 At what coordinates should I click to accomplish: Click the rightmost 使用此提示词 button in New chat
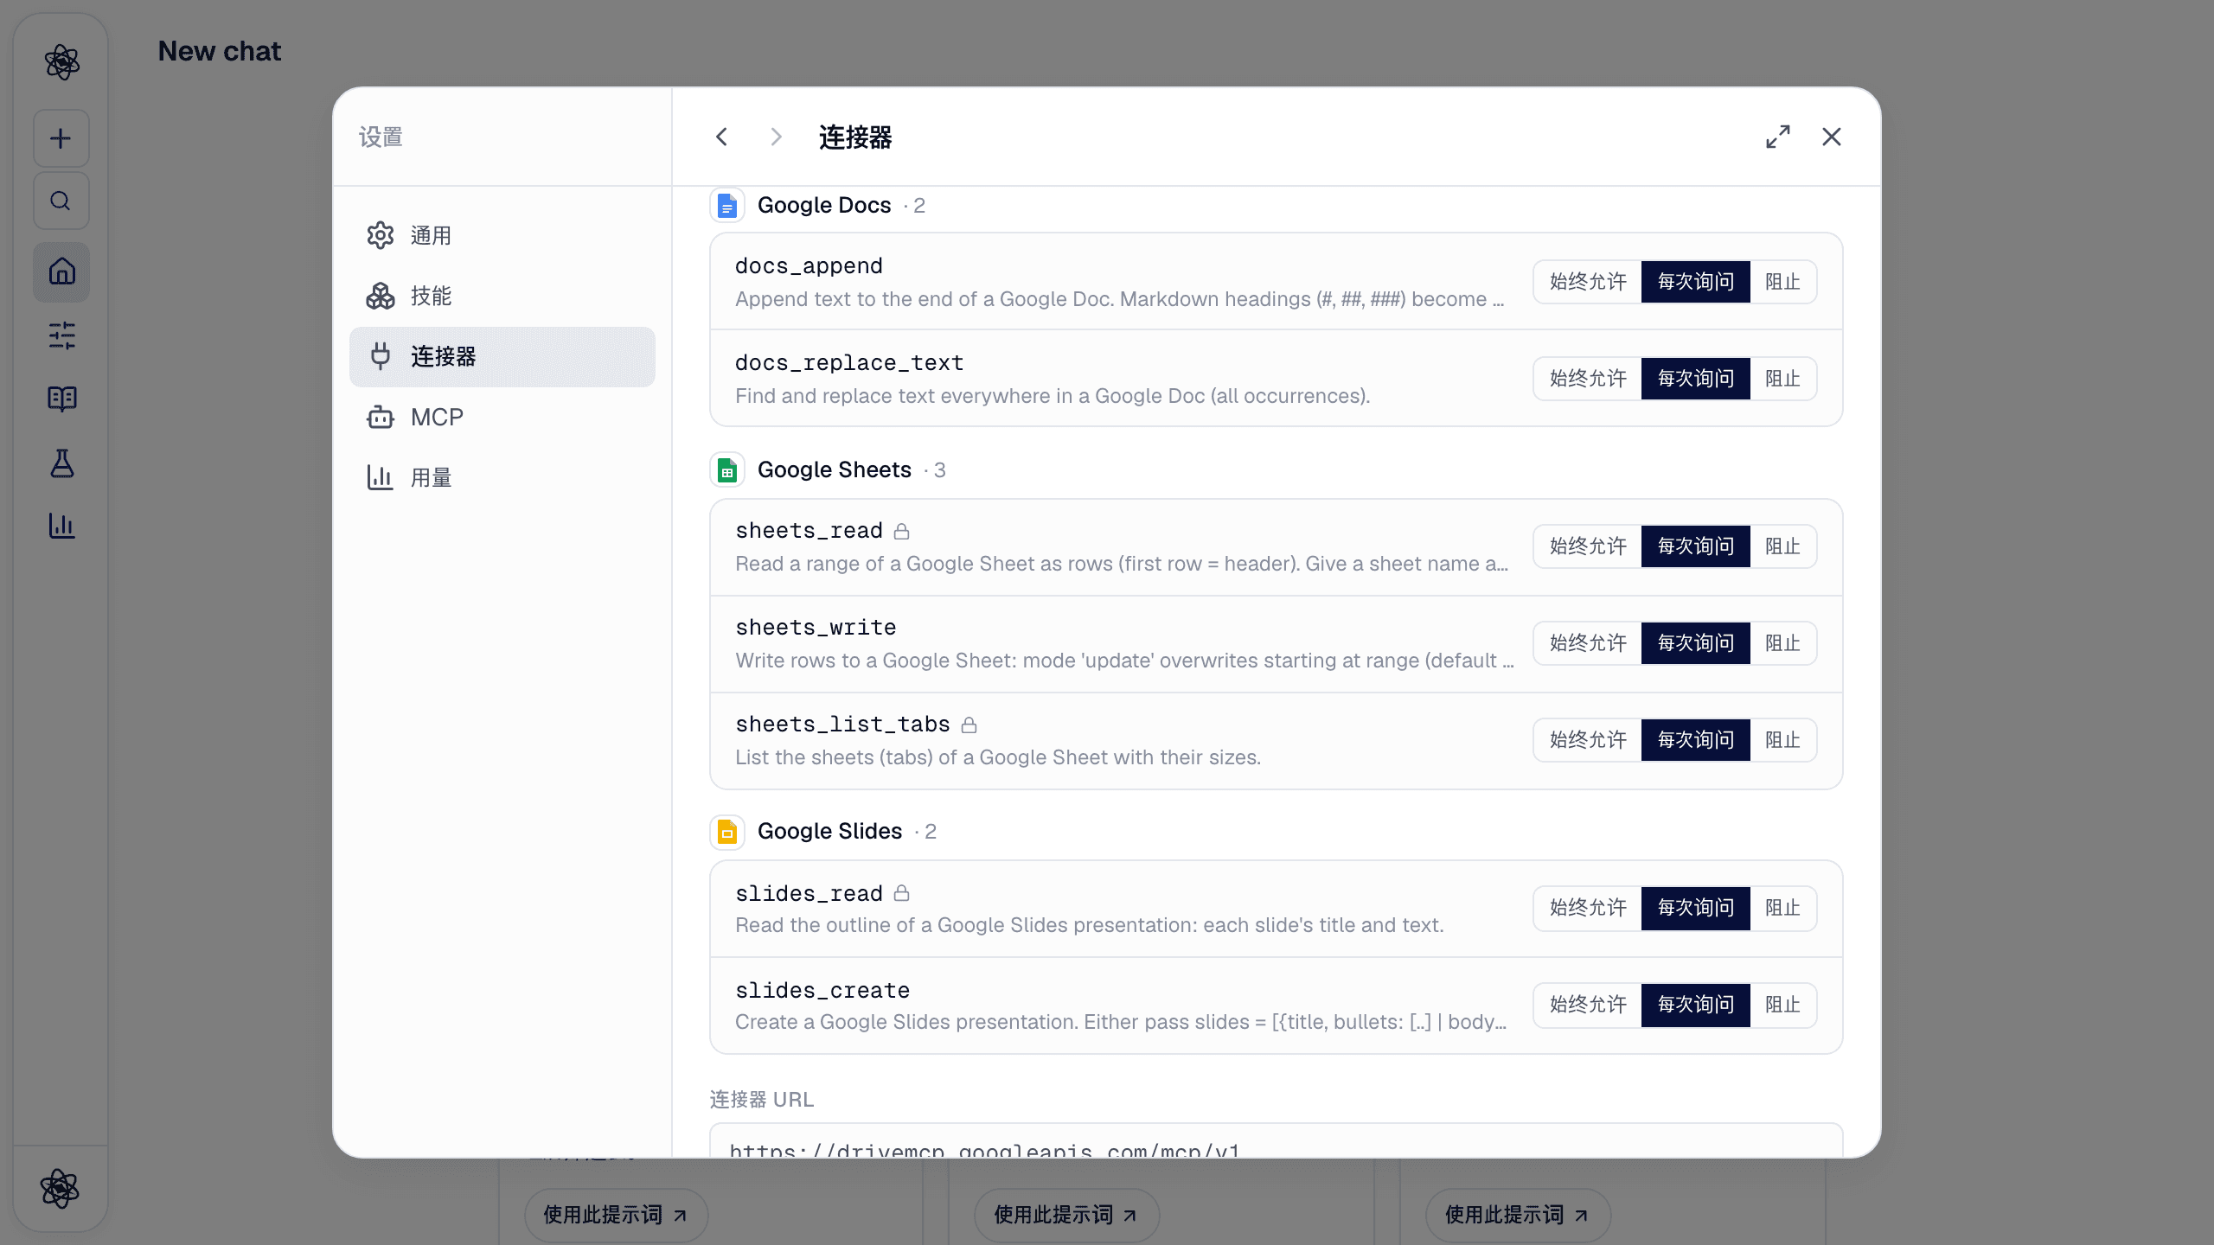[1518, 1216]
